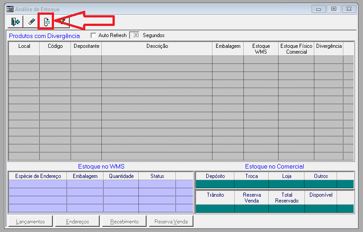Enable the Auto Refresh checkbox
Image resolution: width=363 pixels, height=232 pixels.
tap(93, 35)
